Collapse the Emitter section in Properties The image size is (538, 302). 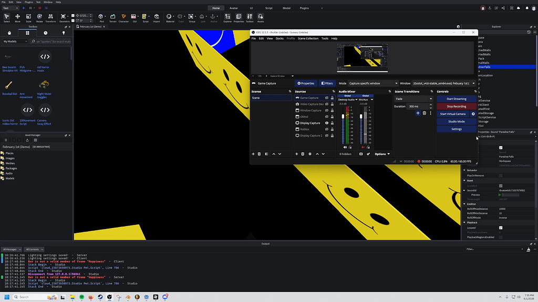pyautogui.click(x=464, y=204)
